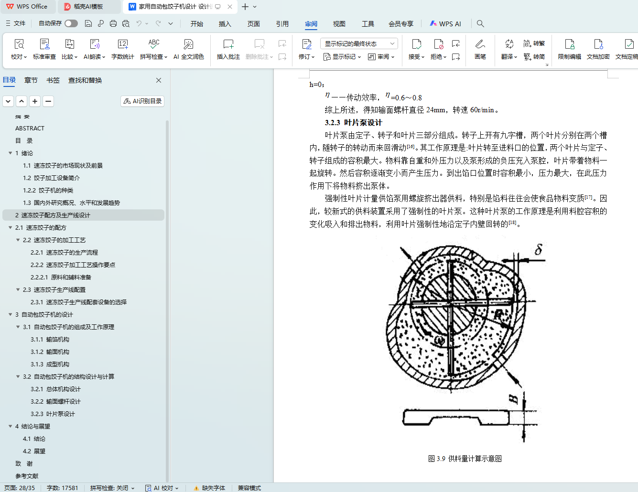The height and width of the screenshot is (492, 638).
Task: Select the 画笔 pen tool
Action: click(480, 45)
